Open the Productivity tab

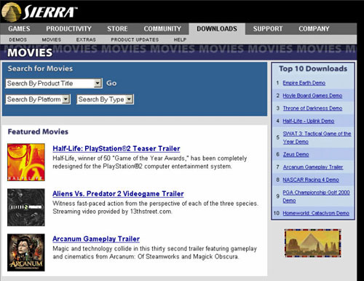68,28
